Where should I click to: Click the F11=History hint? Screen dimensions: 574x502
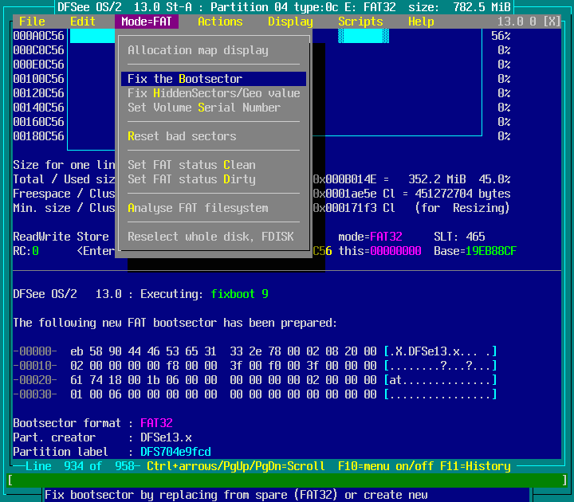coord(475,466)
